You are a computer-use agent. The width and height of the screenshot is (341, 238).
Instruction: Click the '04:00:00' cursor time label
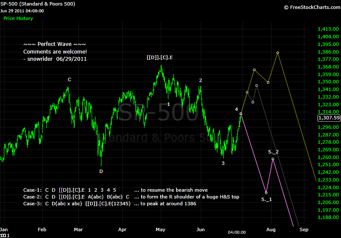tap(237, 232)
